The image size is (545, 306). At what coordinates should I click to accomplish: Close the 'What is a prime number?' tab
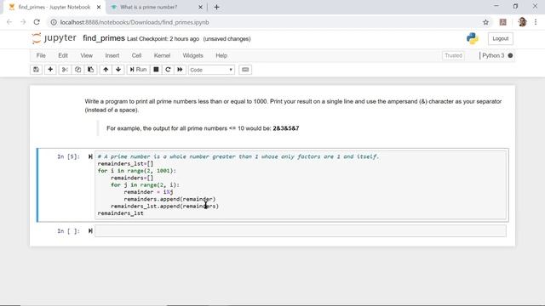pos(200,7)
